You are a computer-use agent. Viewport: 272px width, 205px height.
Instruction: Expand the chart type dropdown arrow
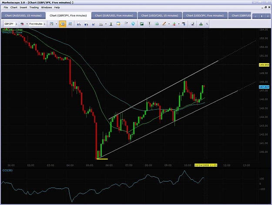pos(57,24)
